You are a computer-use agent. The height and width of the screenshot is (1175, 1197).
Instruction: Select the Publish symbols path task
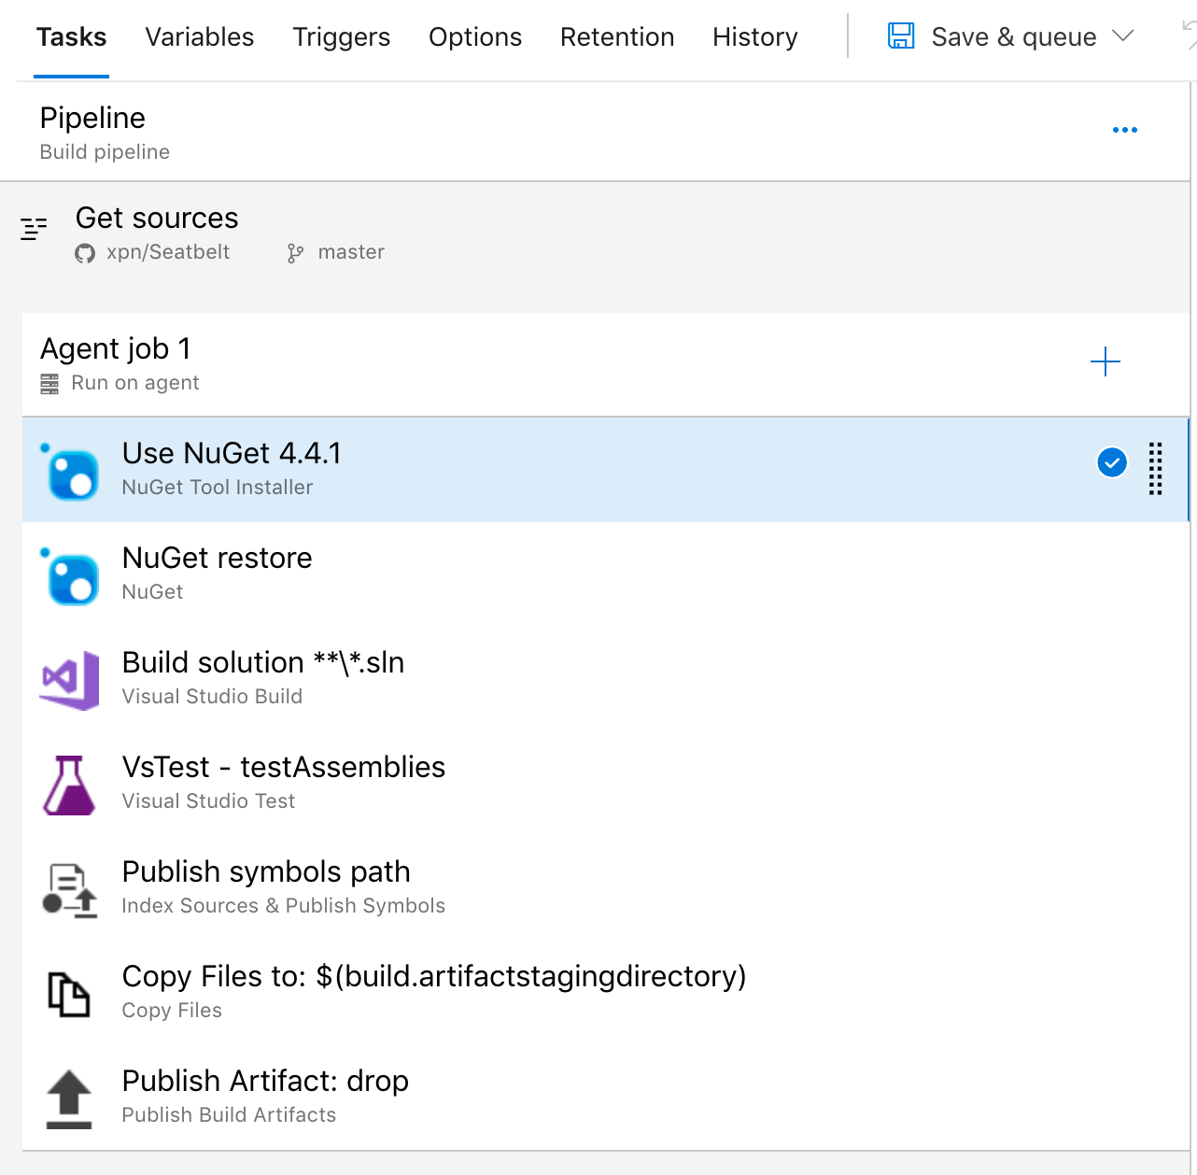pyautogui.click(x=605, y=887)
